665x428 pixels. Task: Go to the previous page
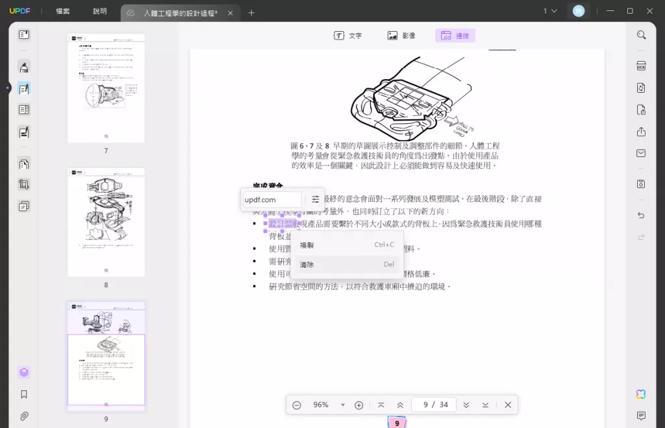tap(400, 405)
